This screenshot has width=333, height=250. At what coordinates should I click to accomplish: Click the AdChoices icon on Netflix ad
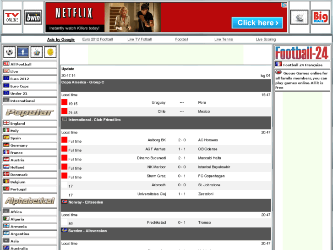click(284, 5)
